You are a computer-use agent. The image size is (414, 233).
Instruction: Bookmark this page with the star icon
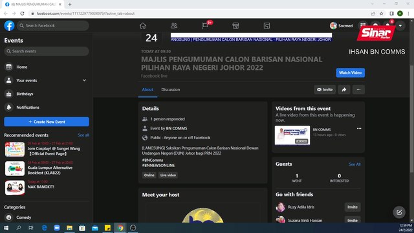(382, 14)
